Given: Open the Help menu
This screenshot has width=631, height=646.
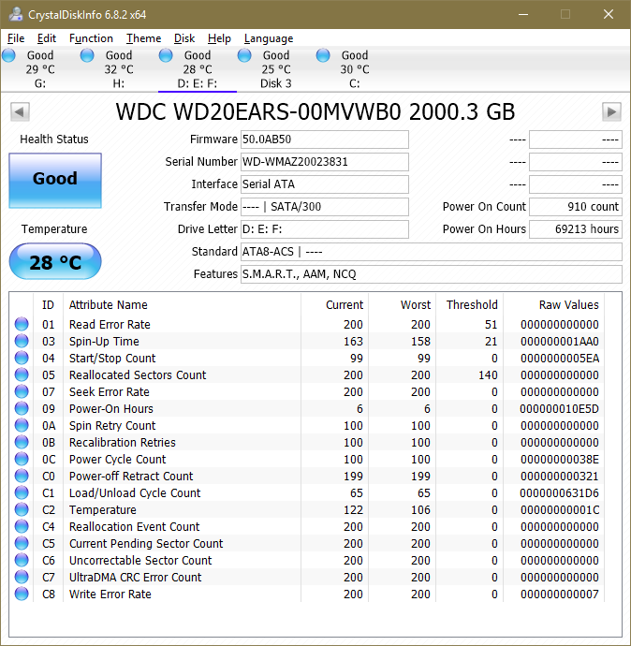Looking at the screenshot, I should pos(219,38).
